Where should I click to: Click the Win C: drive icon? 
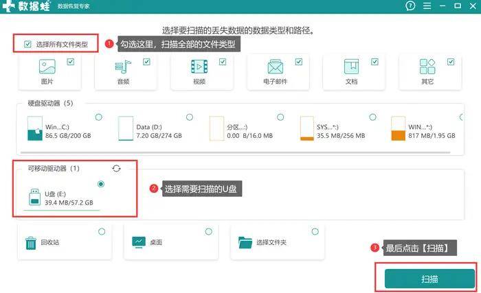pyautogui.click(x=35, y=128)
